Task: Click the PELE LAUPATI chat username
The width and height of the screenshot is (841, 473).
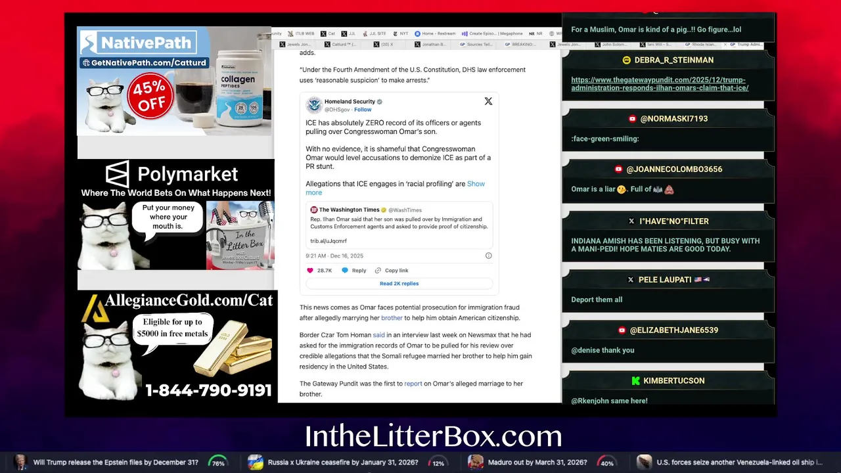Action: (665, 280)
